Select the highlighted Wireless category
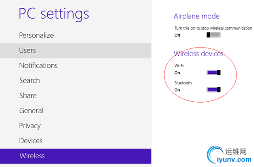The width and height of the screenshot is (254, 167). [x=76, y=156]
